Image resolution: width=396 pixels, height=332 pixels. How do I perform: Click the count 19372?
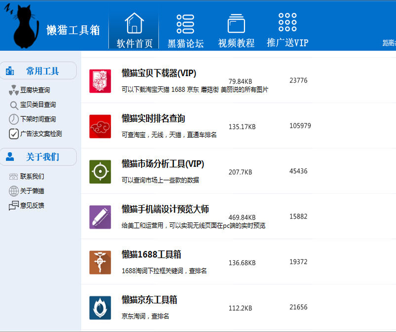(298, 262)
